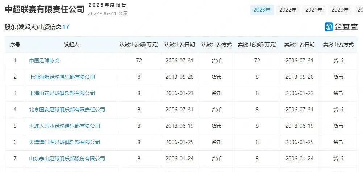The height and width of the screenshot is (172, 363).
Task: Open 大连人职业足球俱乐部有限公司 link
Action: pos(64,126)
